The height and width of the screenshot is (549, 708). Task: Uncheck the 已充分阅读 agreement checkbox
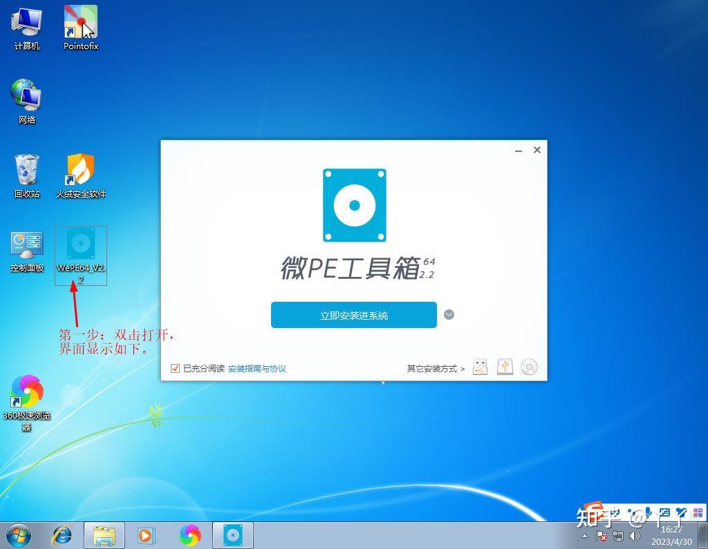pyautogui.click(x=175, y=368)
